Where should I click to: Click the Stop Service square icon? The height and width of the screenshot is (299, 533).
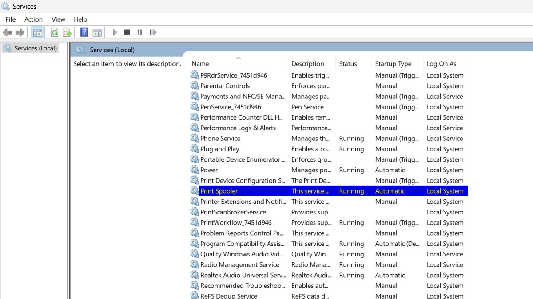click(x=127, y=32)
